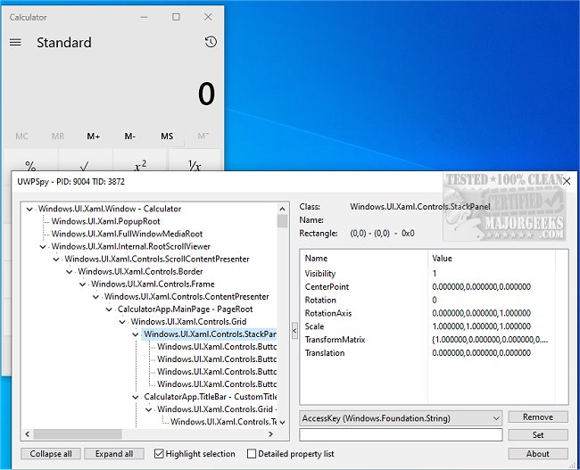Select Windows.UI.Xaml.Controls.Frame tree item
Screen dimensions: 580x470
tap(153, 284)
